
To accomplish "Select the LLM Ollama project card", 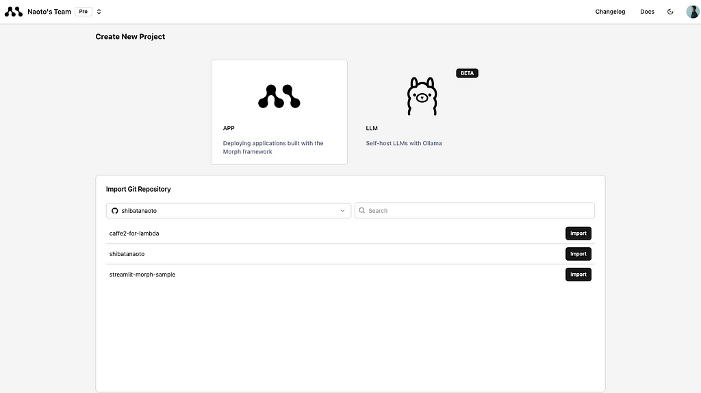I will (x=422, y=112).
